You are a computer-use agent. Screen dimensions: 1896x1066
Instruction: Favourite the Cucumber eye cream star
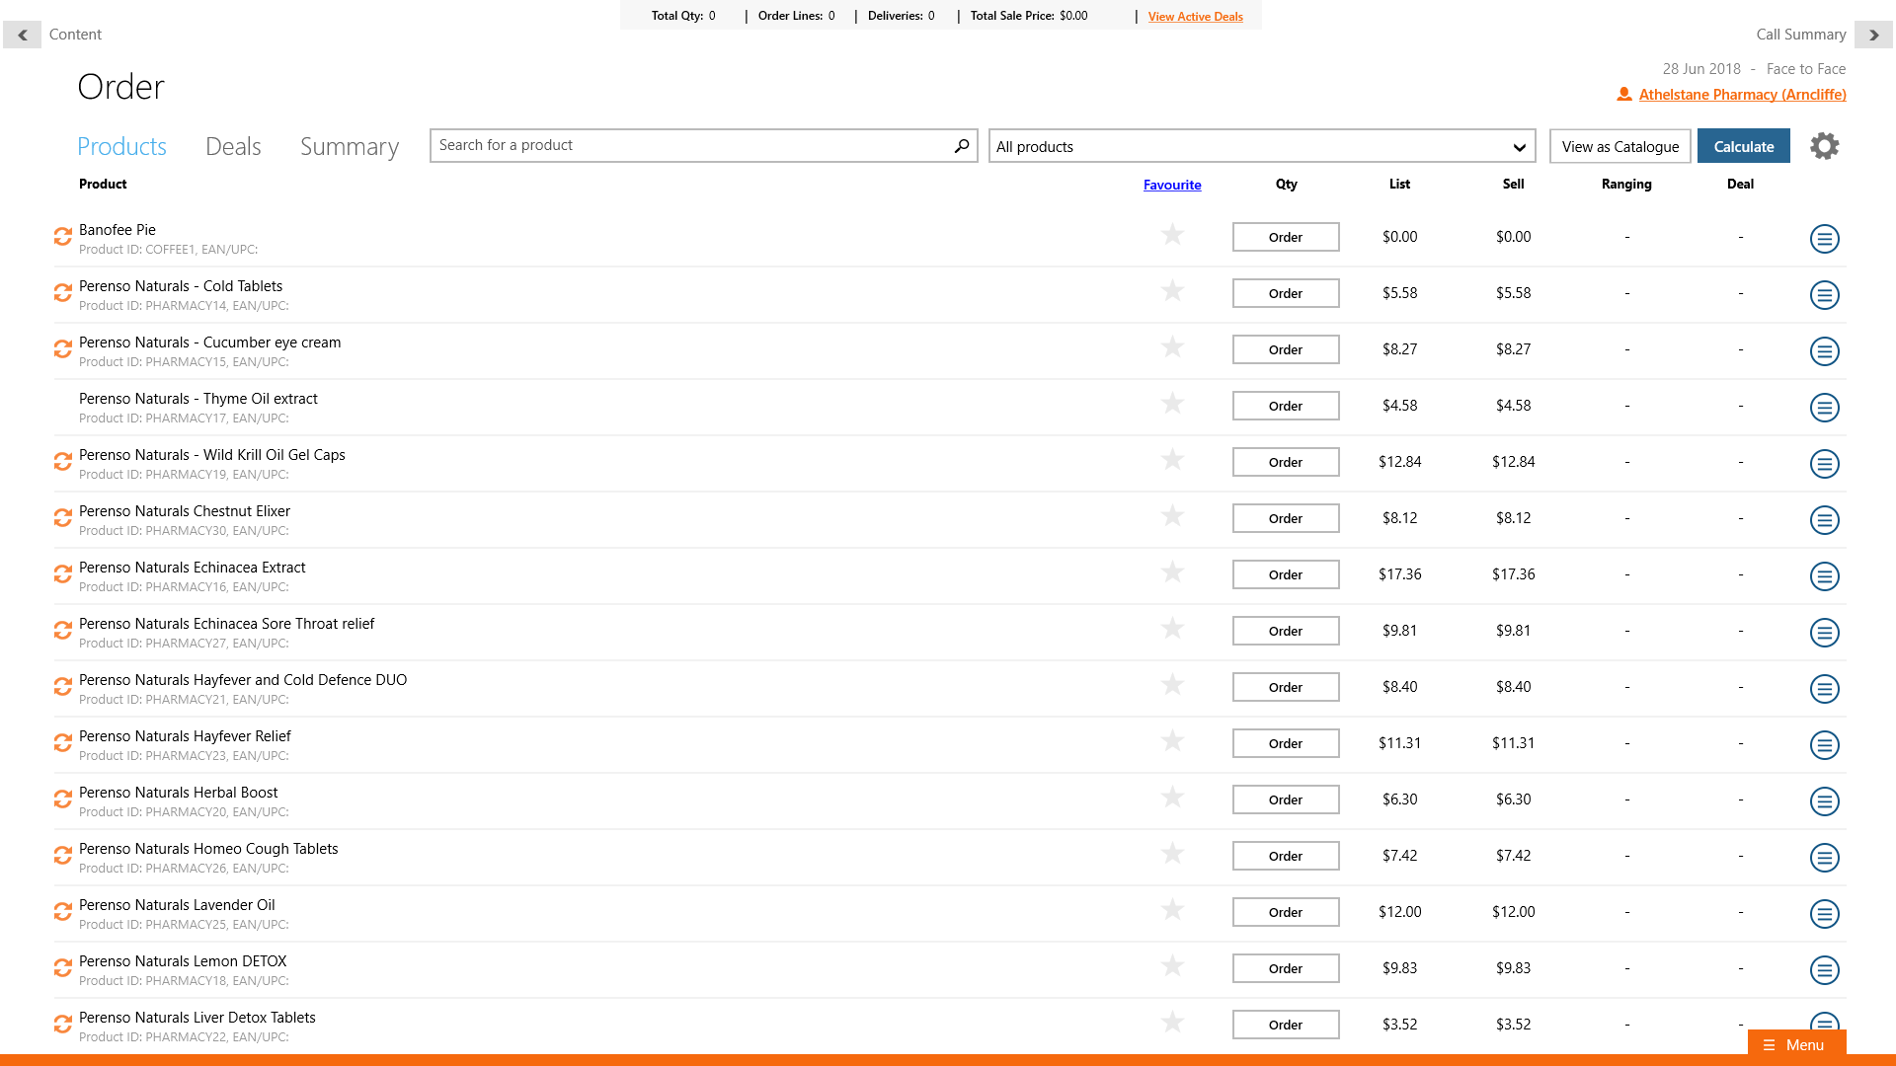pyautogui.click(x=1172, y=347)
